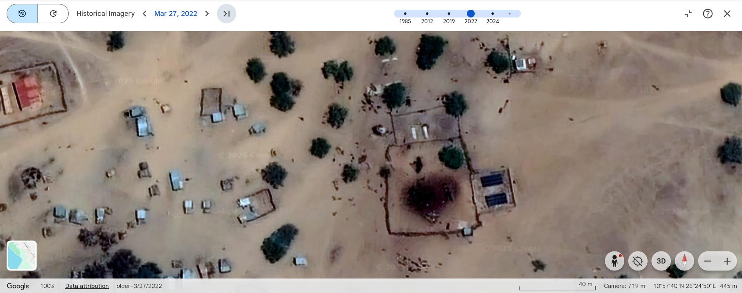The height and width of the screenshot is (293, 742).
Task: Select the 1985 timeline point
Action: [x=405, y=14]
